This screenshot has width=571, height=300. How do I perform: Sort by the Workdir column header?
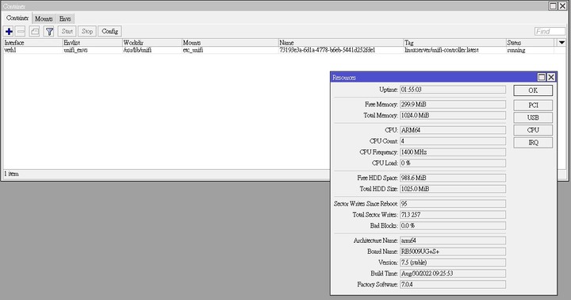point(151,43)
